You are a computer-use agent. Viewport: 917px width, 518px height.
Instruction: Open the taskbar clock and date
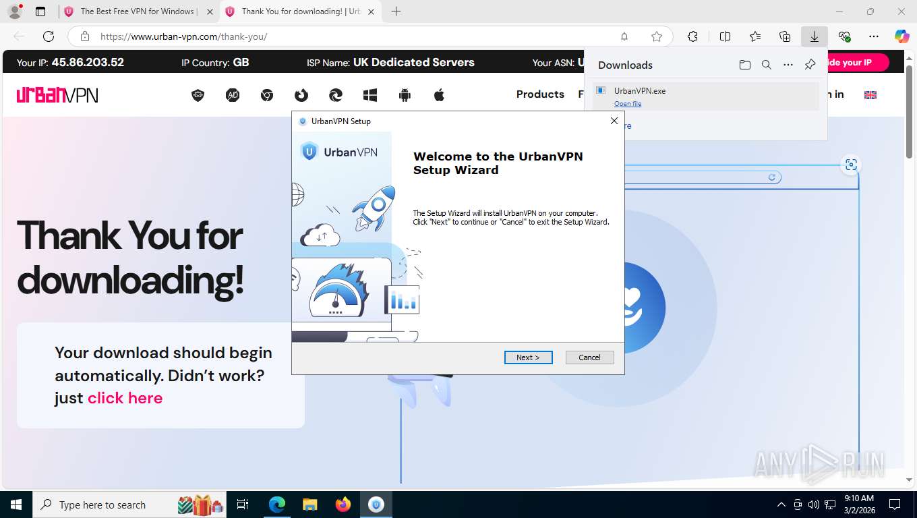(x=858, y=505)
